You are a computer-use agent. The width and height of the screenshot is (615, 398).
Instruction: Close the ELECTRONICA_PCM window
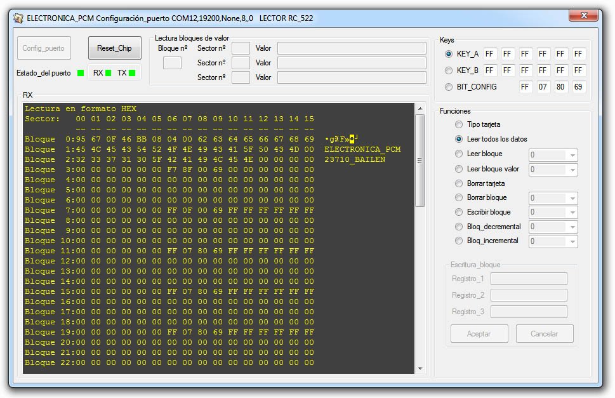click(583, 15)
